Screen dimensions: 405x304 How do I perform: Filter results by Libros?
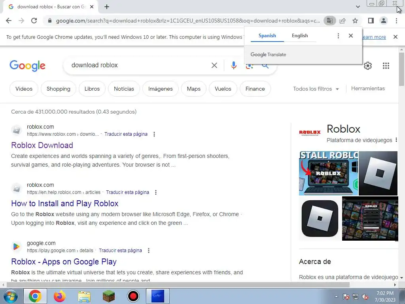tap(92, 89)
